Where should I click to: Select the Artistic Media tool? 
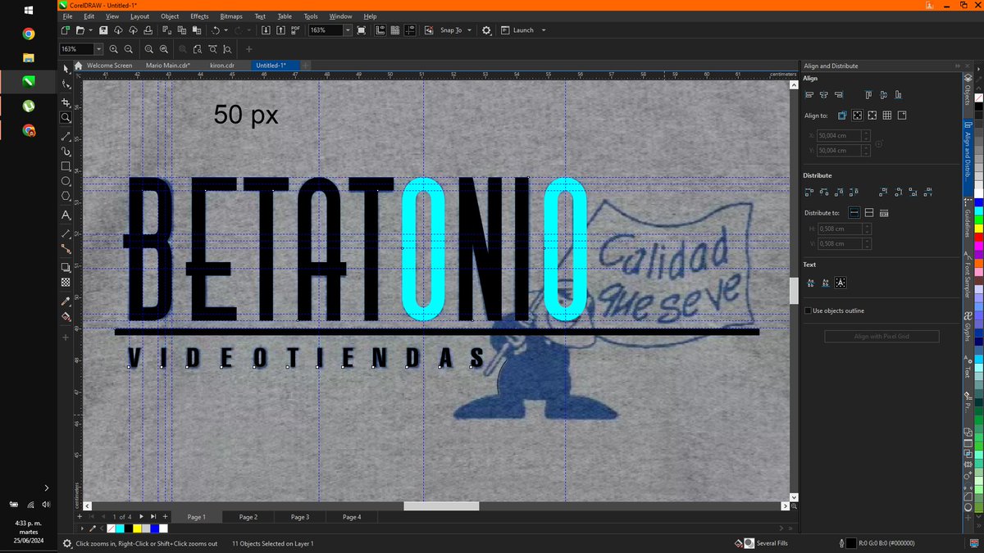(66, 152)
